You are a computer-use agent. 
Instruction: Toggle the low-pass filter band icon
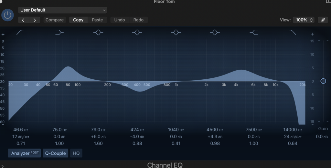293,32
